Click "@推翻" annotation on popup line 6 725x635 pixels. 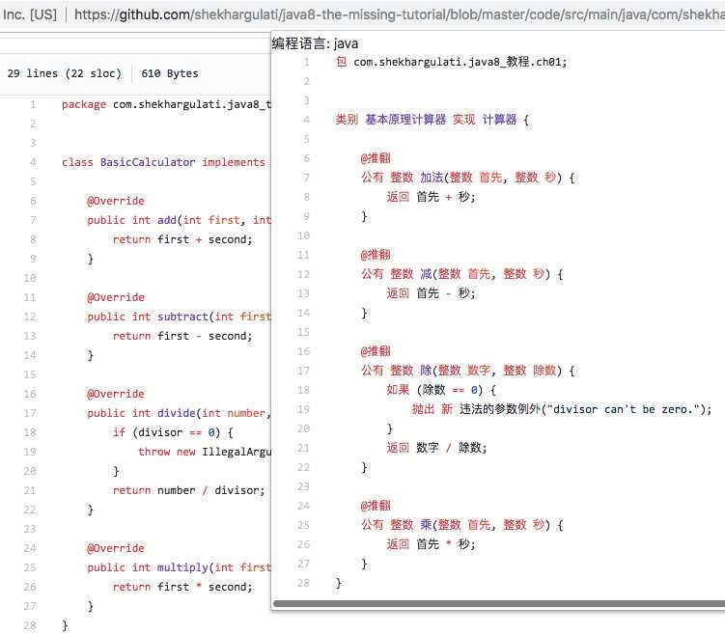(x=376, y=158)
